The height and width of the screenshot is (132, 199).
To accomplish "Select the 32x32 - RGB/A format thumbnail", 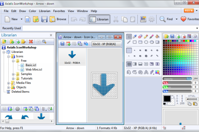I will click(x=72, y=57).
